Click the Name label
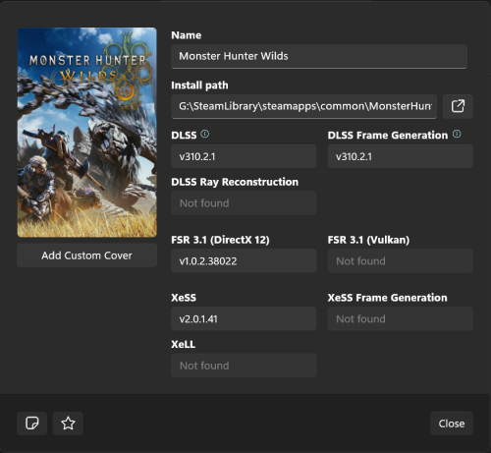This screenshot has width=491, height=453. coord(187,35)
